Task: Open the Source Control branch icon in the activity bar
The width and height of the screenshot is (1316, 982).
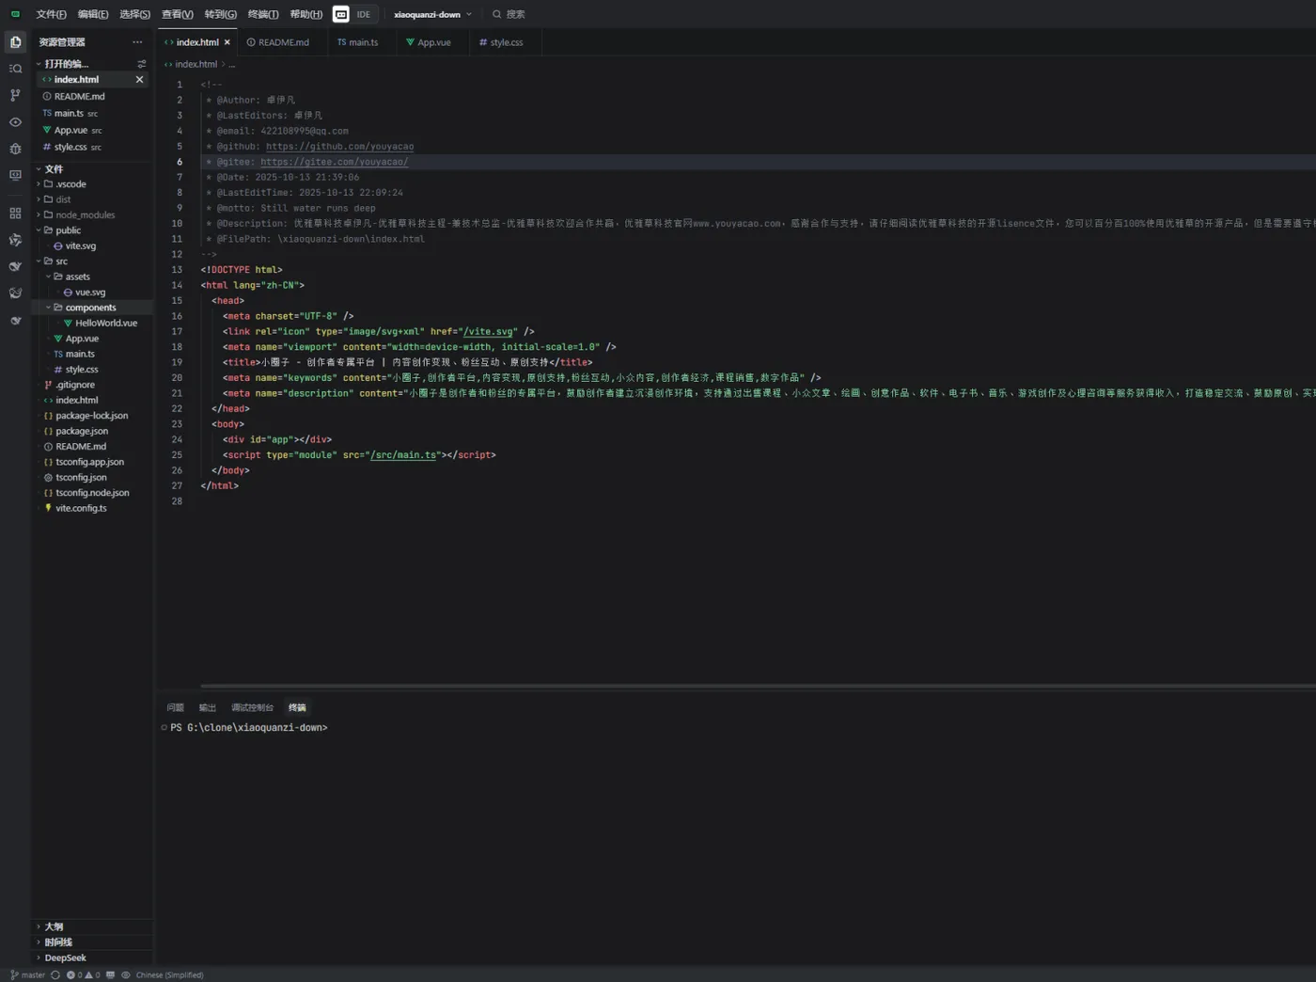Action: [x=15, y=95]
